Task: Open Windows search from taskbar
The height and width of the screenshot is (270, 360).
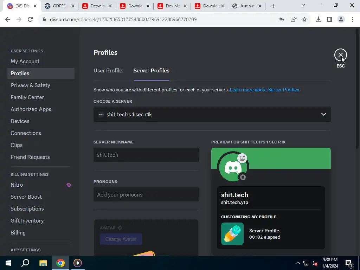Action: click(25, 263)
